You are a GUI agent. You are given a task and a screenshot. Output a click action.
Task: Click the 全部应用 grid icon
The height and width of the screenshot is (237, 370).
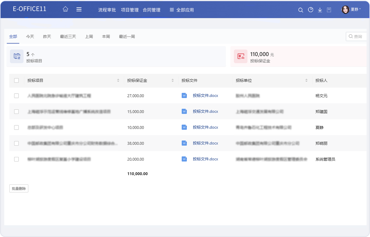click(x=172, y=10)
